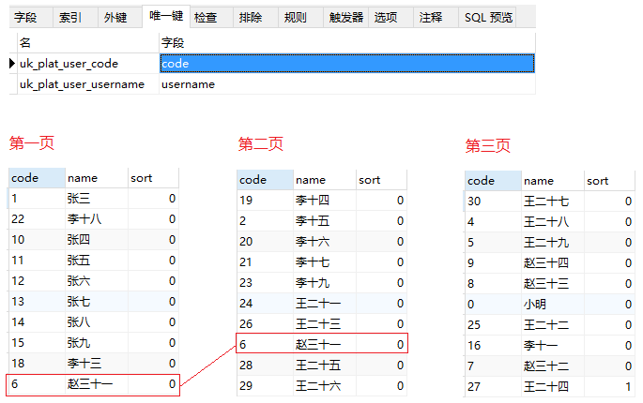Select the 张四 name cell

97,240
